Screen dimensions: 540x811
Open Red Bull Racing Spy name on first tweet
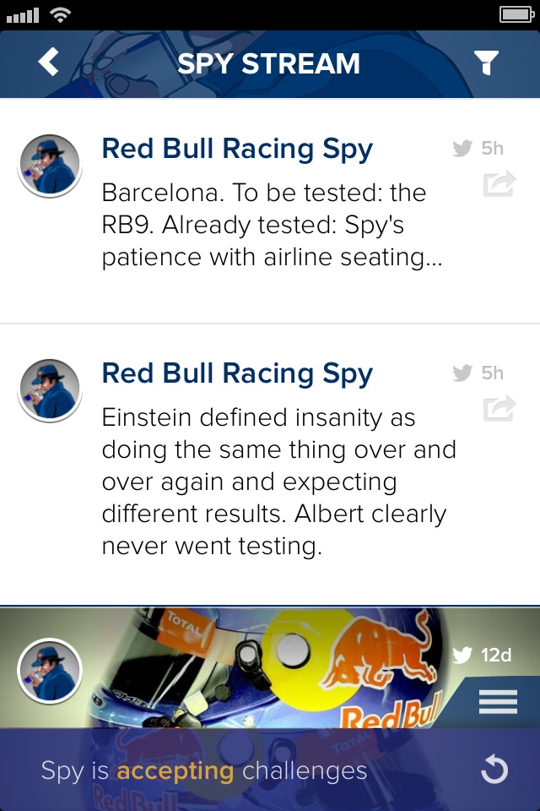click(237, 149)
